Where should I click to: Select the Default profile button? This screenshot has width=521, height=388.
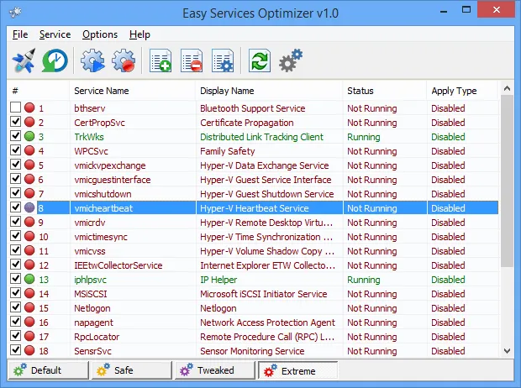pyautogui.click(x=49, y=370)
